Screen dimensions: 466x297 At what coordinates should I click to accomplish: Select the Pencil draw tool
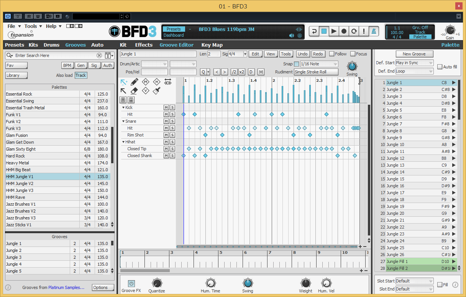pos(134,82)
